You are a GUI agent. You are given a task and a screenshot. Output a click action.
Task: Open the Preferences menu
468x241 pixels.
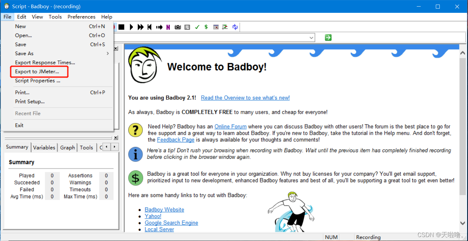coord(81,17)
